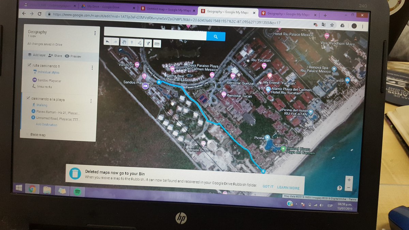409x230 pixels.
Task: Click the Share button
Action: pyautogui.click(x=55, y=56)
